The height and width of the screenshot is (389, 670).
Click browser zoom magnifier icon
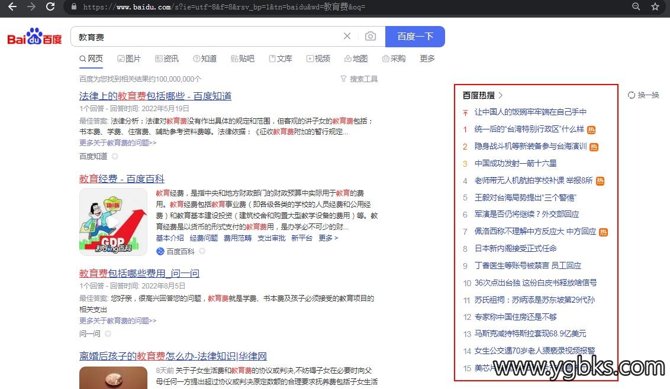pyautogui.click(x=636, y=7)
